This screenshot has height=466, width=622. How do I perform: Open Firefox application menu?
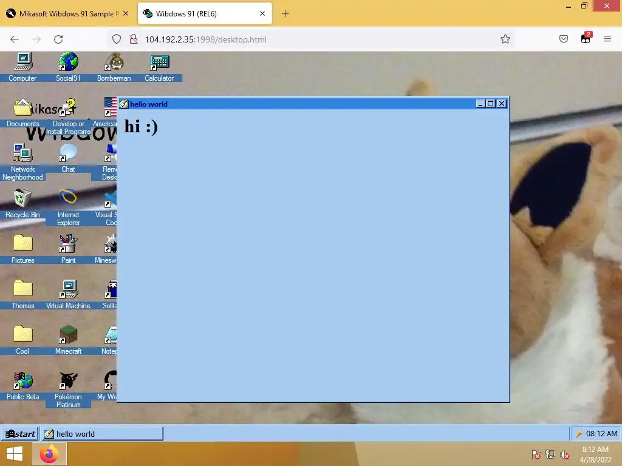tap(607, 39)
